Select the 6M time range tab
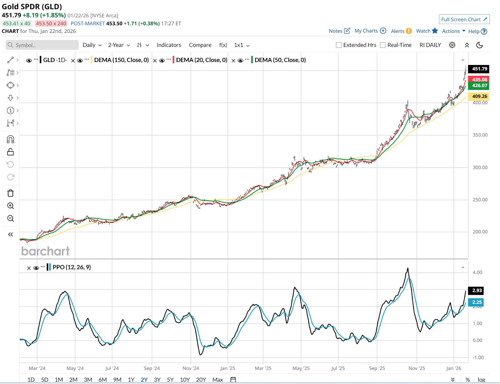Screen dimensions: 500x384 (102, 380)
